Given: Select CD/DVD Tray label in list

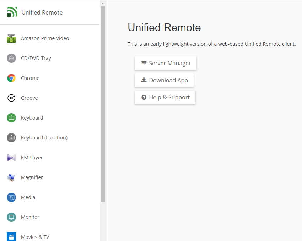Looking at the screenshot, I should pyautogui.click(x=36, y=58).
